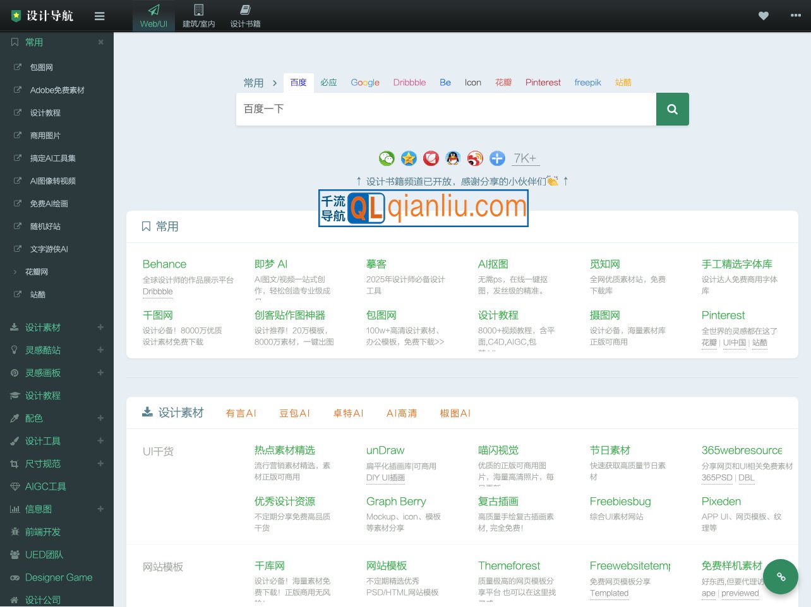This screenshot has height=607, width=811.
Task: Select the Google search engine tab
Action: point(365,83)
